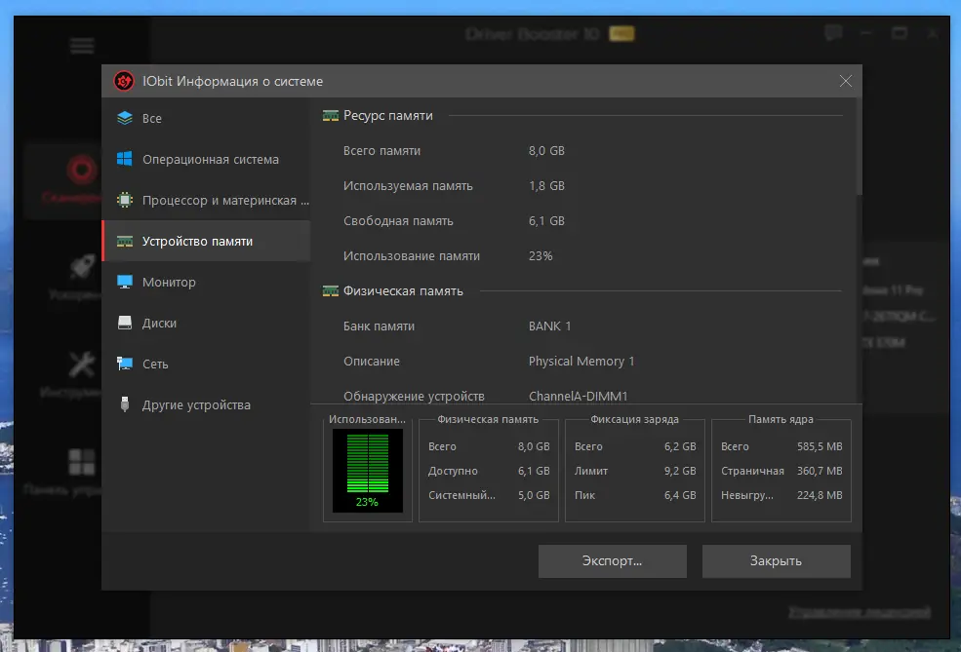Click the Закрыть button
The width and height of the screenshot is (961, 652).
click(776, 560)
